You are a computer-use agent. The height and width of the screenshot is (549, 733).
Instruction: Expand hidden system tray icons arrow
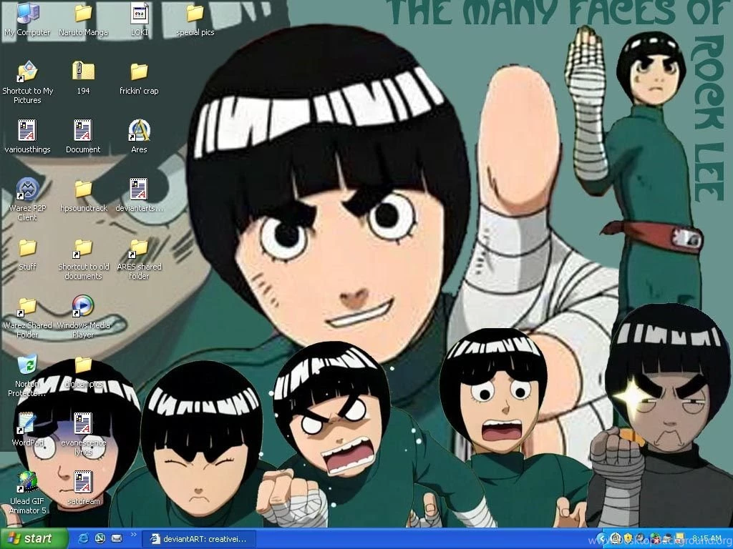point(601,539)
